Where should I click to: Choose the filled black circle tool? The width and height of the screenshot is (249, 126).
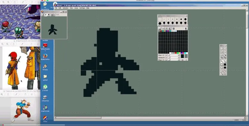tap(225, 67)
